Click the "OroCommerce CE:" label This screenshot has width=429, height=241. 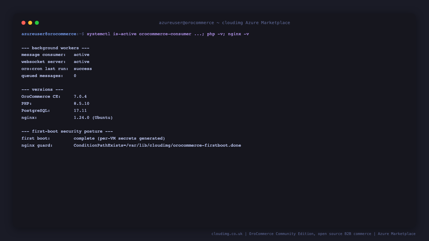(41, 97)
